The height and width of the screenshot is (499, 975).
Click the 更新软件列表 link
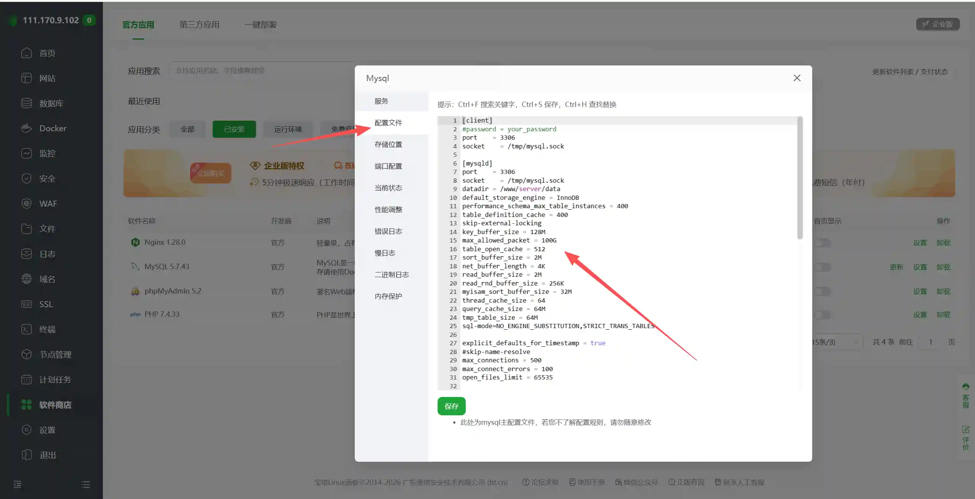[x=893, y=72]
